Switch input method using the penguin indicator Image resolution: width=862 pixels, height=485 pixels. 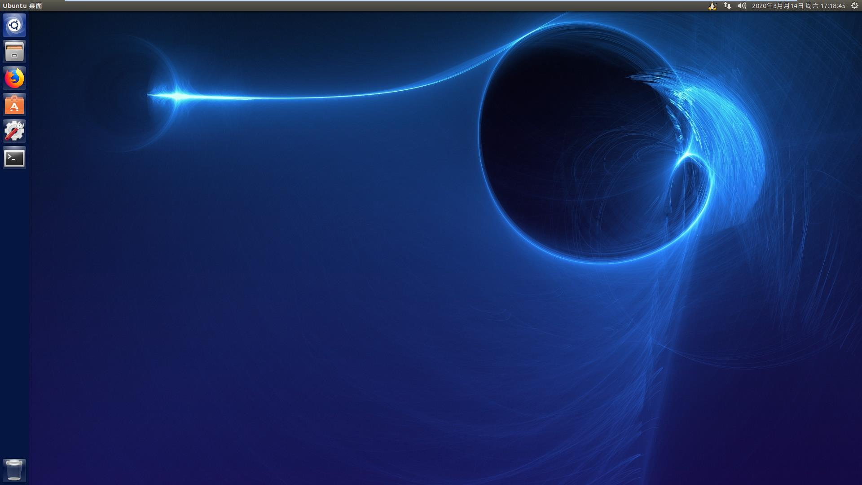(712, 6)
